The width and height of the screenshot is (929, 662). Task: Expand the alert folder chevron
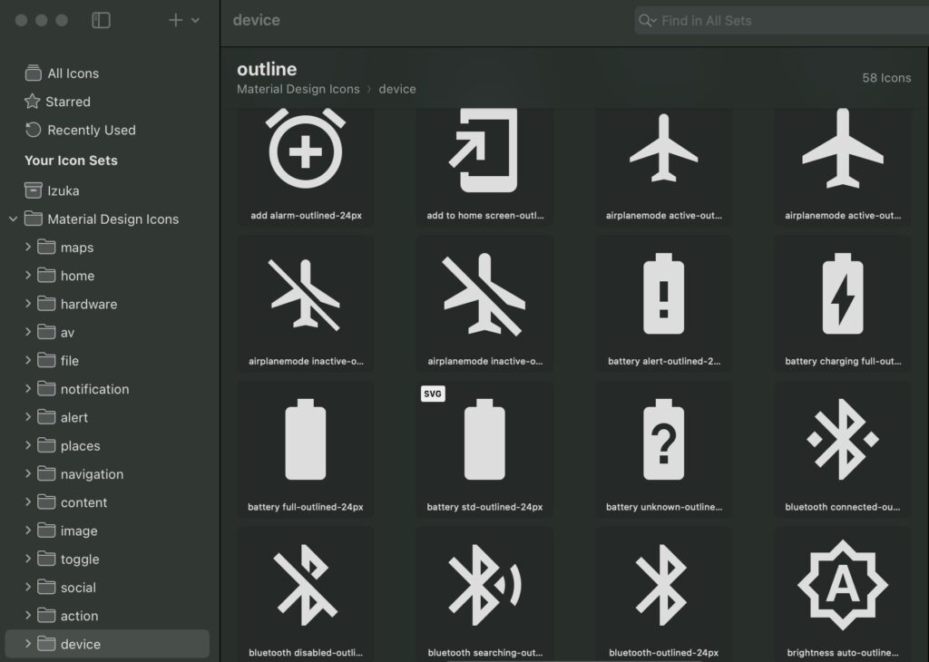pyautogui.click(x=28, y=417)
